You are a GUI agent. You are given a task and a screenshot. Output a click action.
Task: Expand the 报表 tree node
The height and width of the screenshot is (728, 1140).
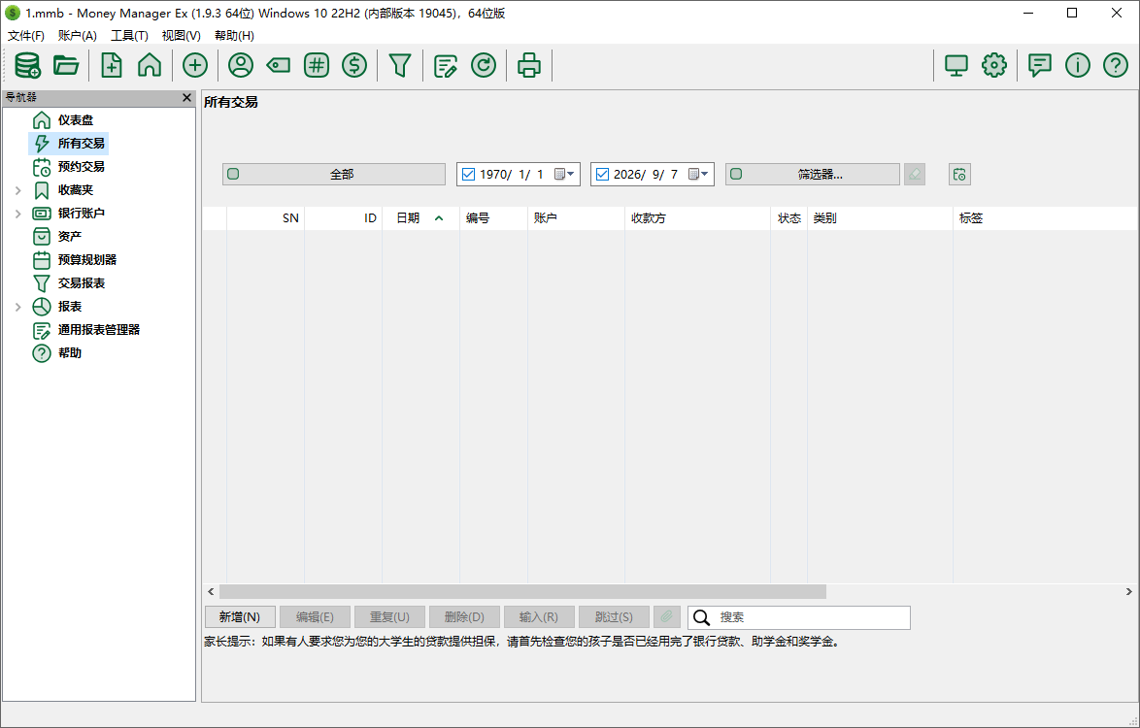coord(18,307)
